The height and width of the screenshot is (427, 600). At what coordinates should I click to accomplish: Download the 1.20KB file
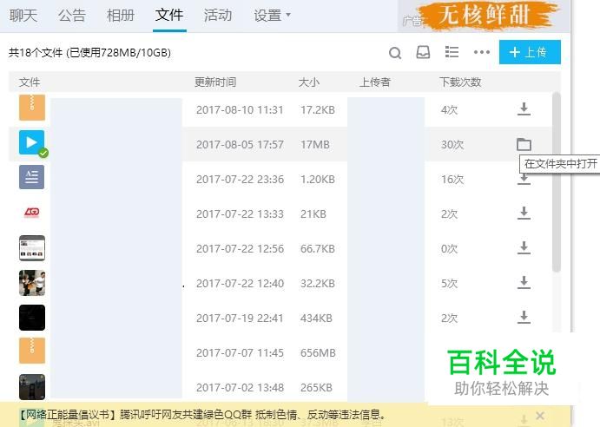coord(524,180)
